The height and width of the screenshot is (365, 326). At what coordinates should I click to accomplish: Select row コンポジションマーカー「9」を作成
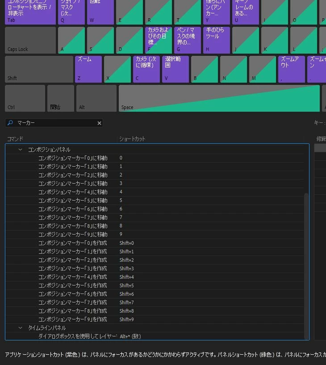(155, 319)
